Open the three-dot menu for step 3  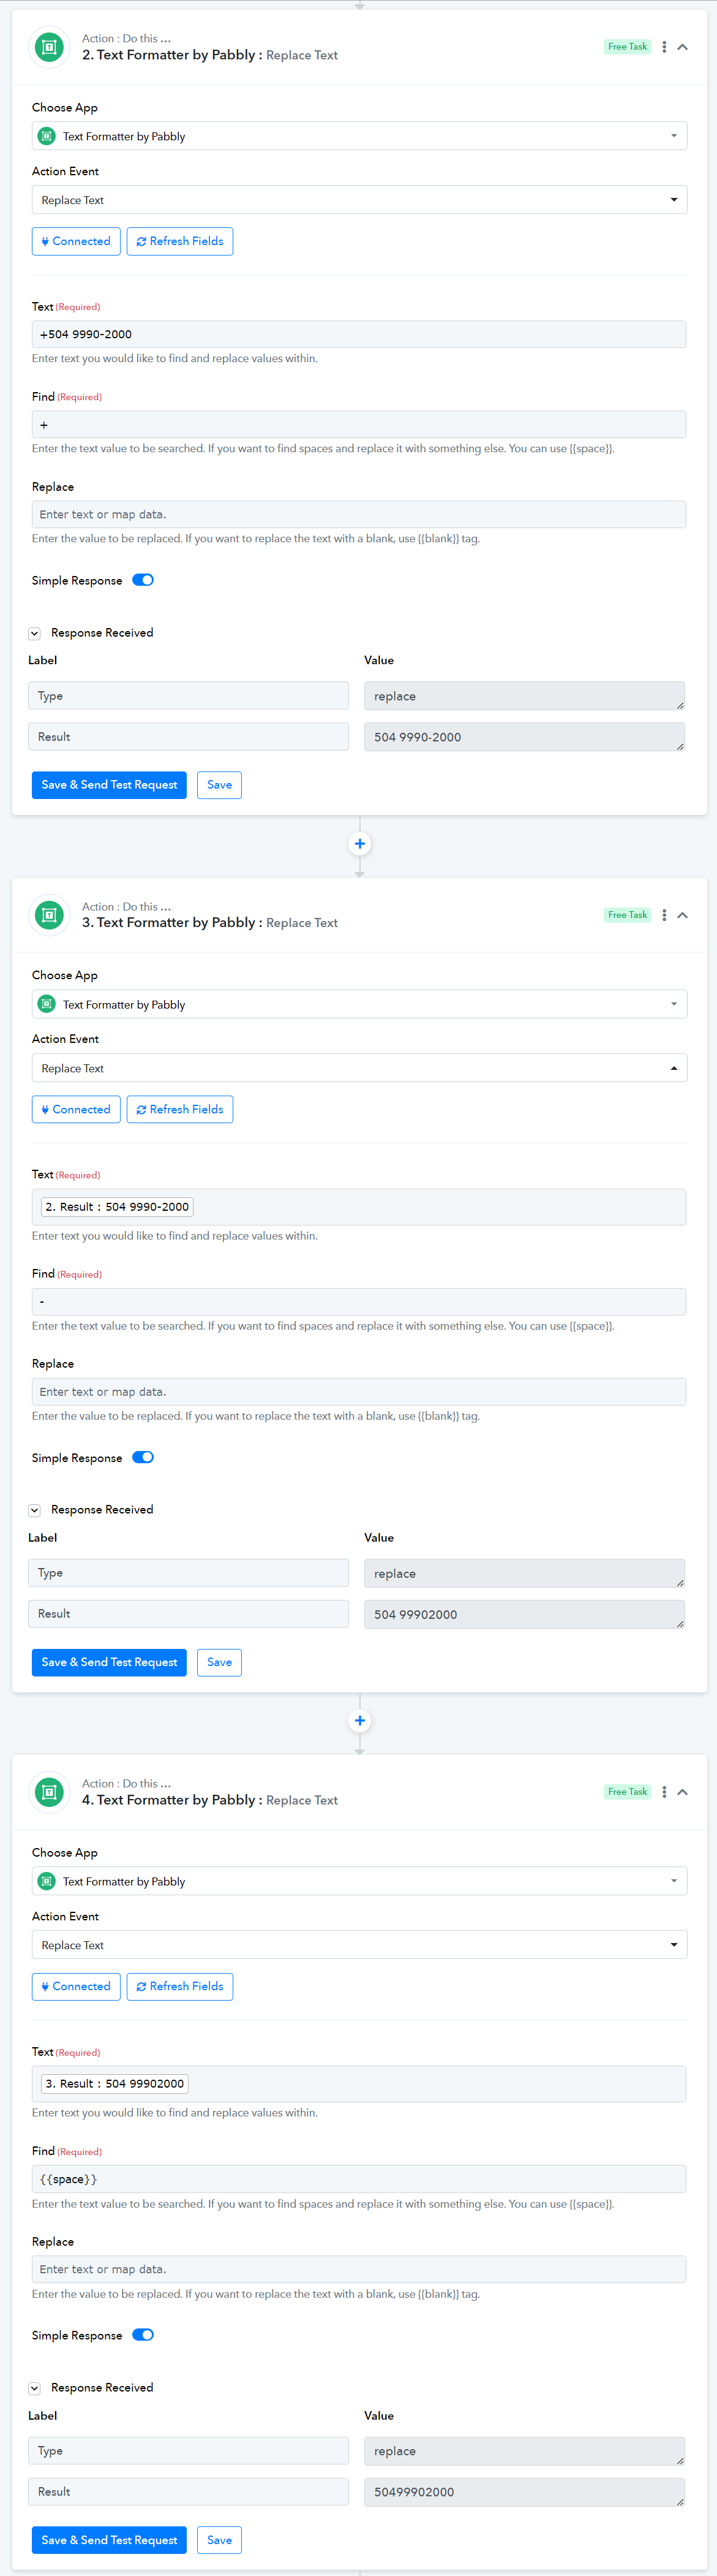[664, 915]
